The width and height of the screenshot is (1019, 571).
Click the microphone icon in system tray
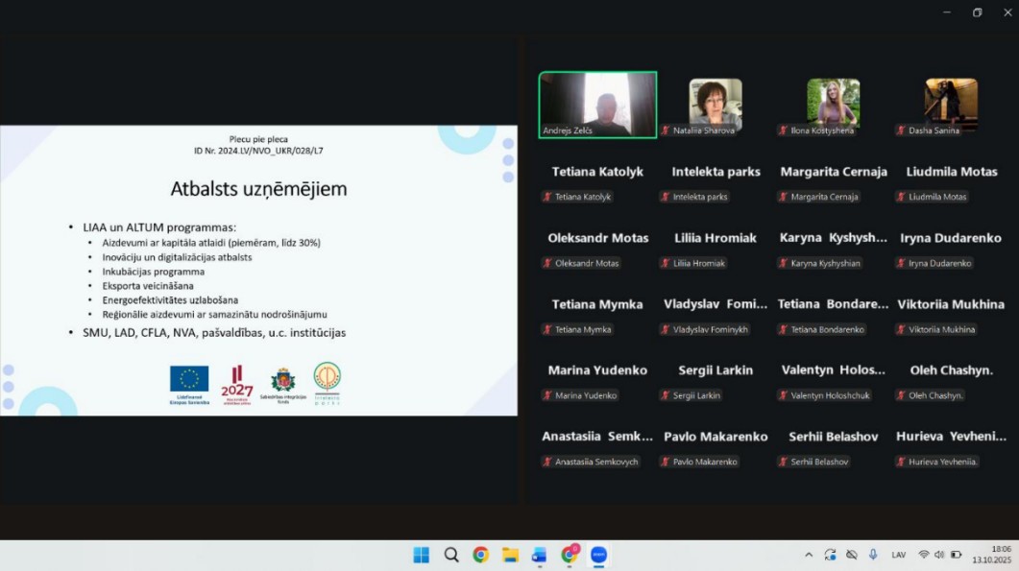tap(873, 555)
